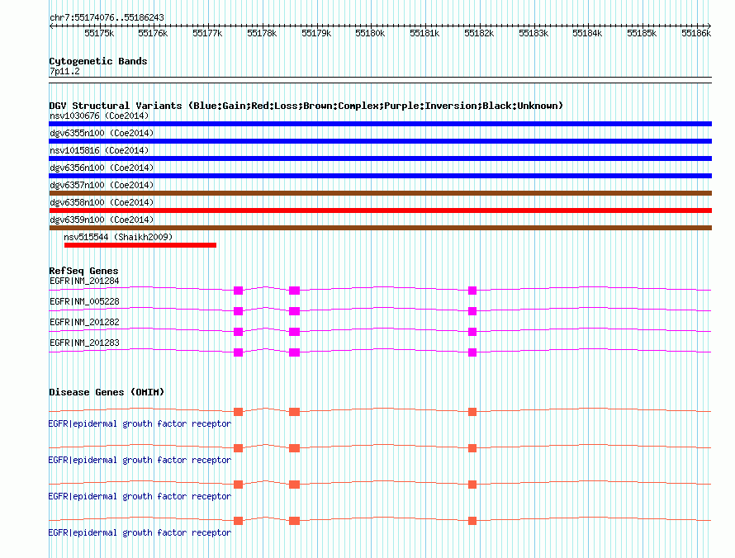Select the EGFR|NM_005228 transcript label
This screenshot has height=558, width=735.
point(84,302)
